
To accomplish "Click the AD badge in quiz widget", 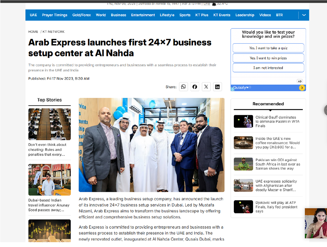I will 300,81.
